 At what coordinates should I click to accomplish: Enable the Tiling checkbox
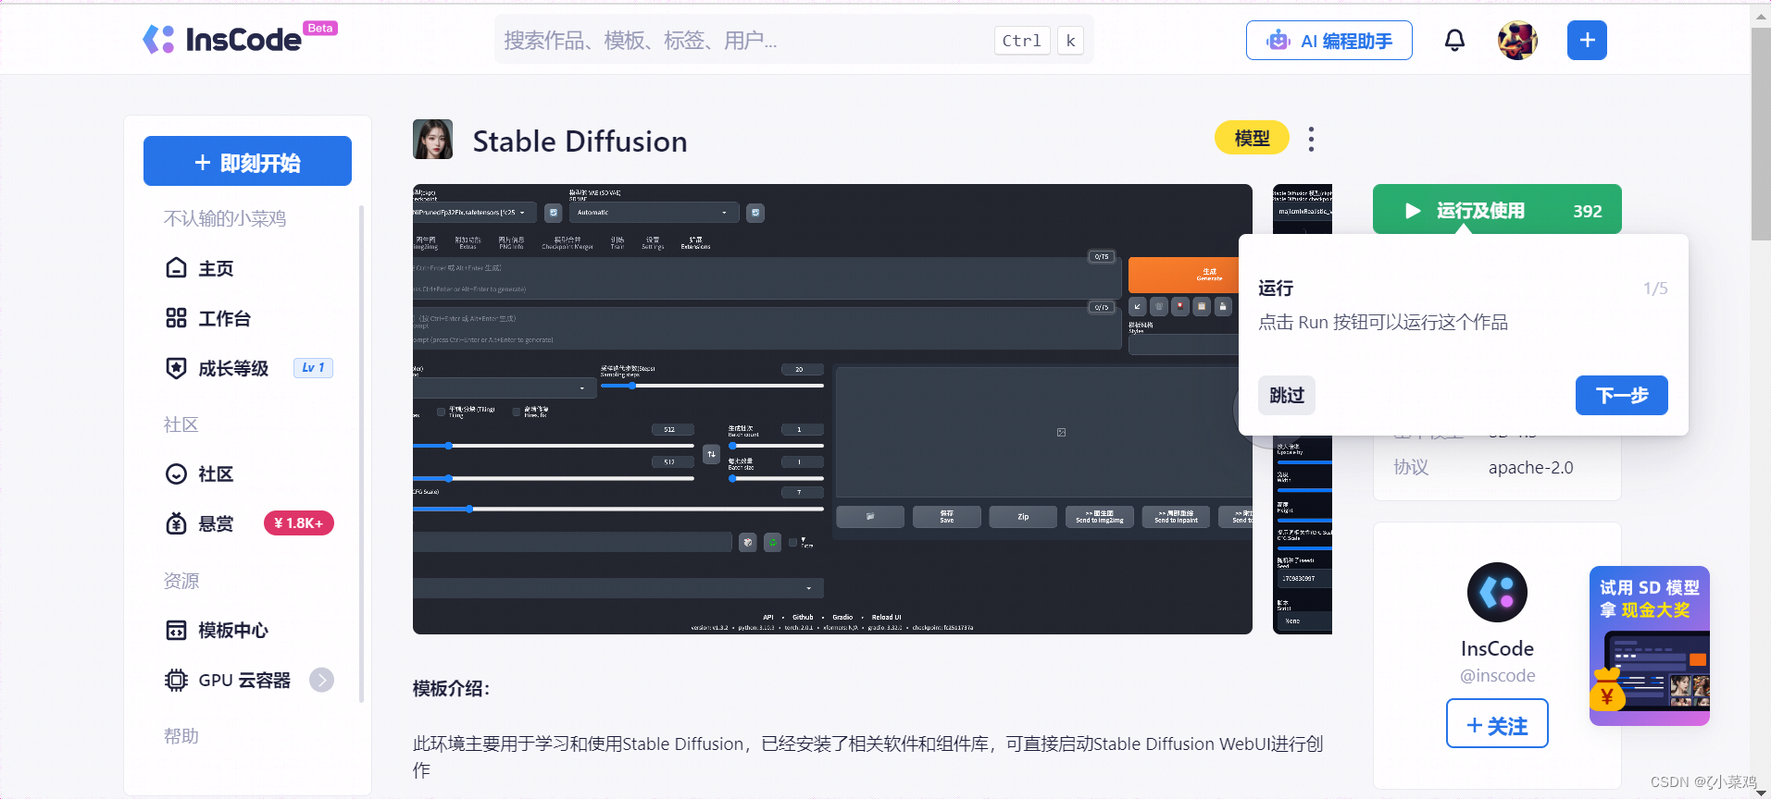tap(442, 412)
